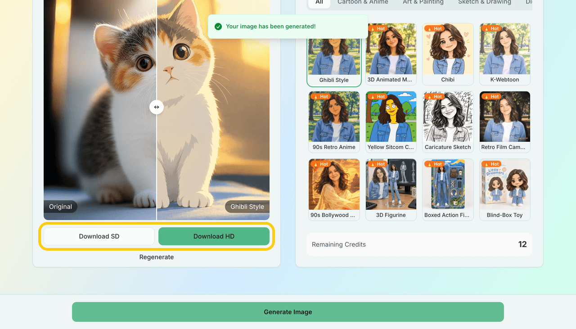Image resolution: width=576 pixels, height=329 pixels.
Task: Regenerate the image
Action: point(157,257)
